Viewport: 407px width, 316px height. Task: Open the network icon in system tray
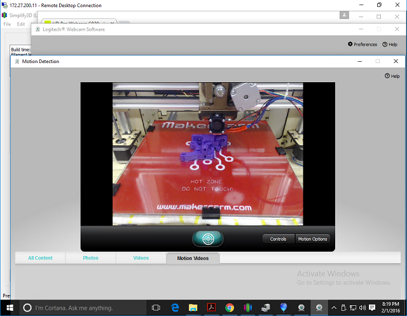click(x=353, y=308)
